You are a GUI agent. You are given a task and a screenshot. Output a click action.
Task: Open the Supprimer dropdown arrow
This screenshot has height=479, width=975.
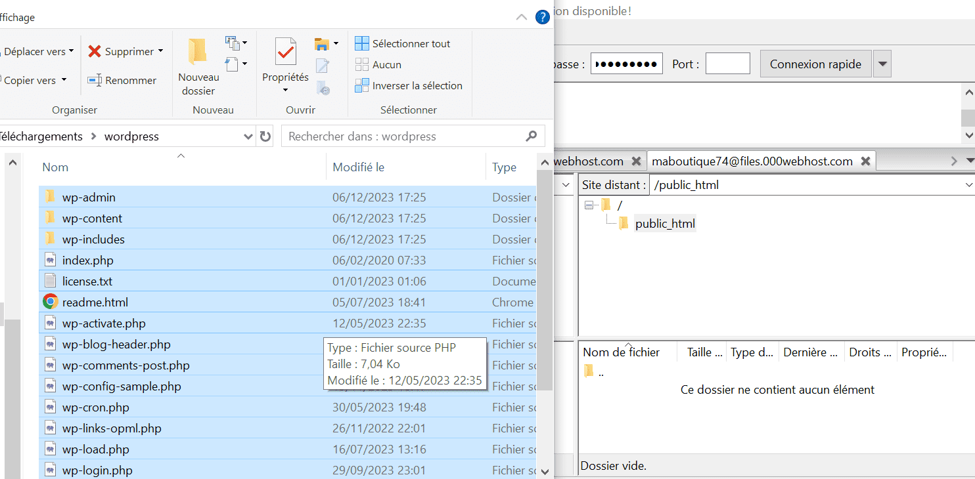[x=160, y=51]
